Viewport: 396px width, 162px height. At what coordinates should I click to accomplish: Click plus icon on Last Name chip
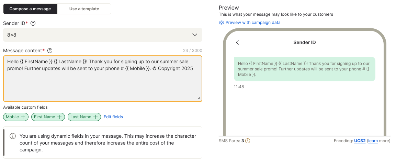tap(95, 117)
